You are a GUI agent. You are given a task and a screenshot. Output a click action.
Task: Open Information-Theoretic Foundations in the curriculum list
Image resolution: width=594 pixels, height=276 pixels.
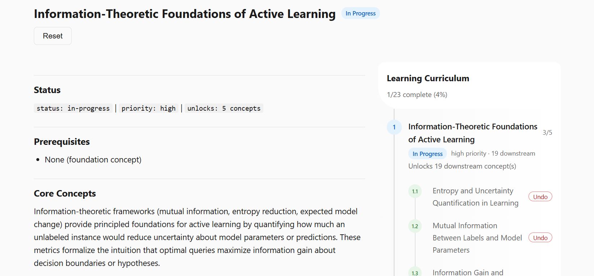(x=472, y=133)
